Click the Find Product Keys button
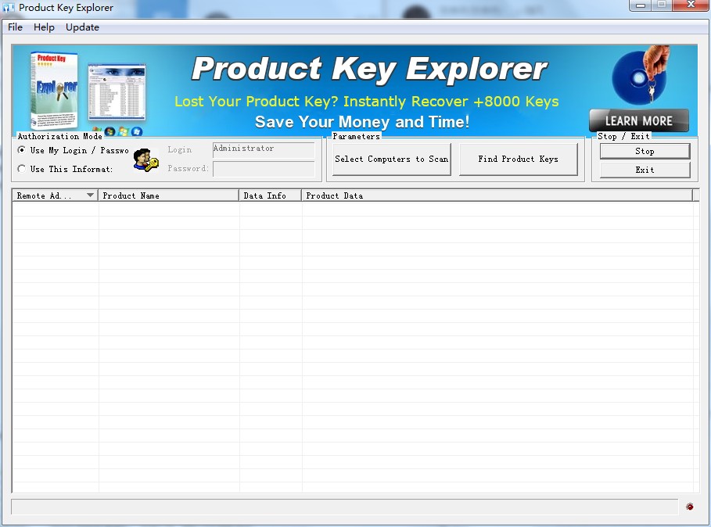Viewport: 711px width, 527px height. coord(519,159)
